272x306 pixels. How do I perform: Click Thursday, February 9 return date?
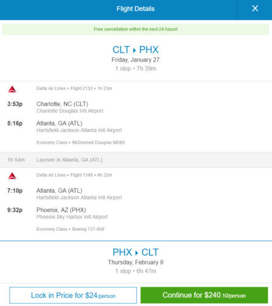[136, 263]
